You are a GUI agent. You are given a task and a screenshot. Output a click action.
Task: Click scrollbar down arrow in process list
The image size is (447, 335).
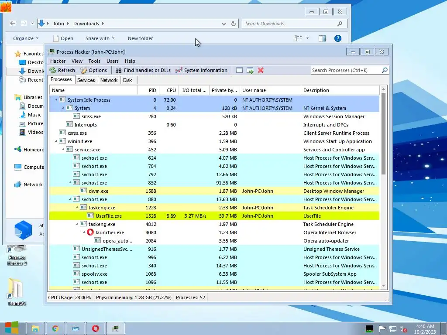coord(383,286)
